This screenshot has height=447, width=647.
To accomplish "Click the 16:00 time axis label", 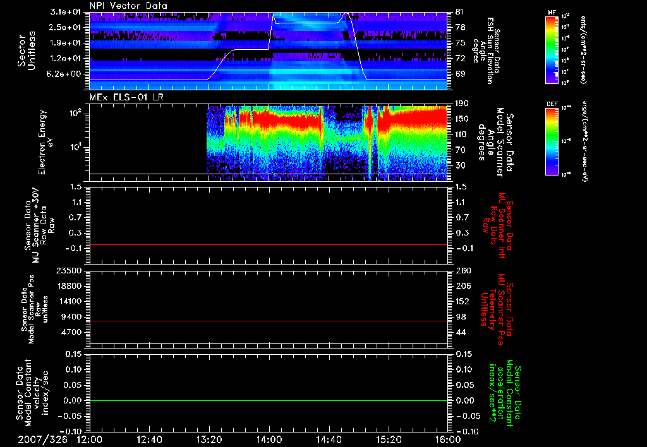I will pos(448,439).
